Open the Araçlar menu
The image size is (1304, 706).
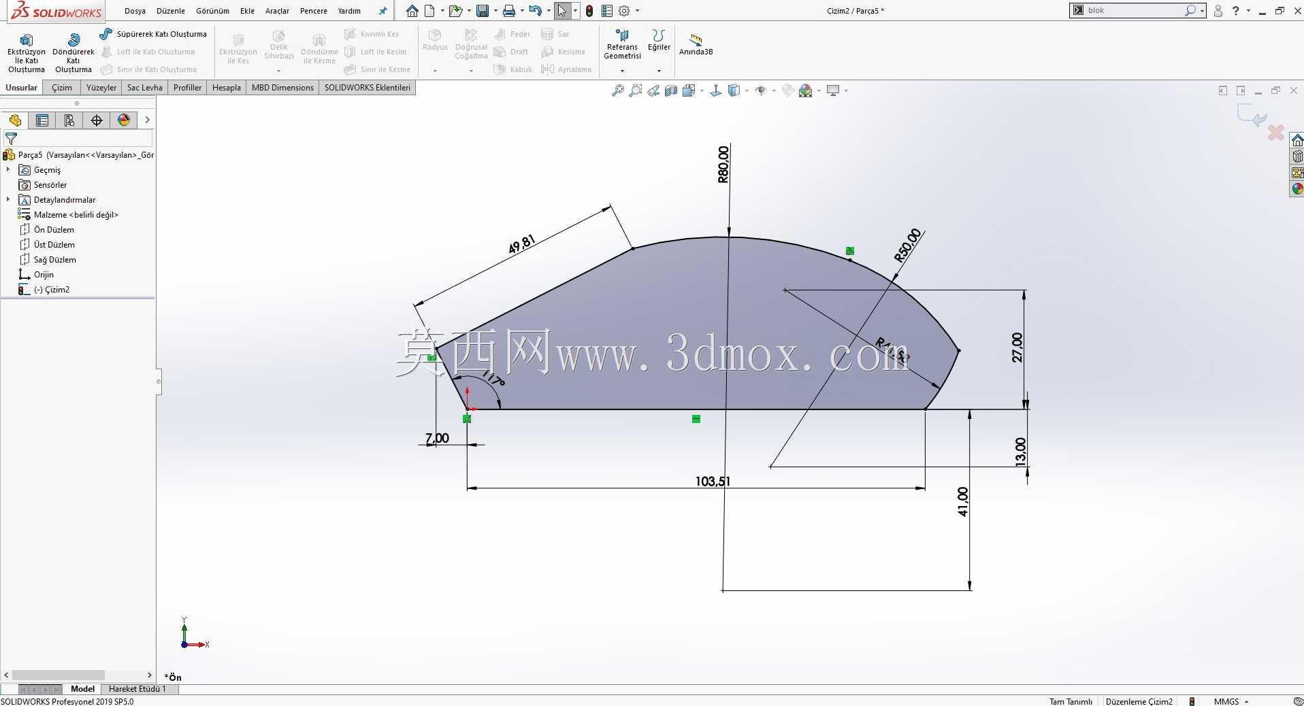pos(277,11)
